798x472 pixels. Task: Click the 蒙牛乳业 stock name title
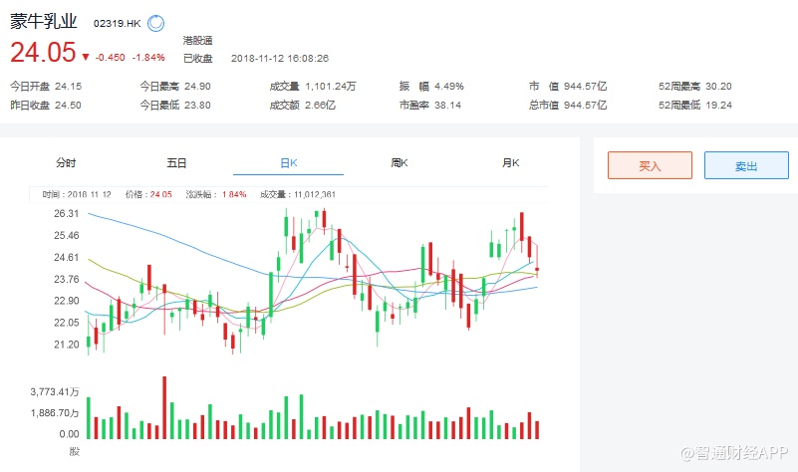[46, 21]
